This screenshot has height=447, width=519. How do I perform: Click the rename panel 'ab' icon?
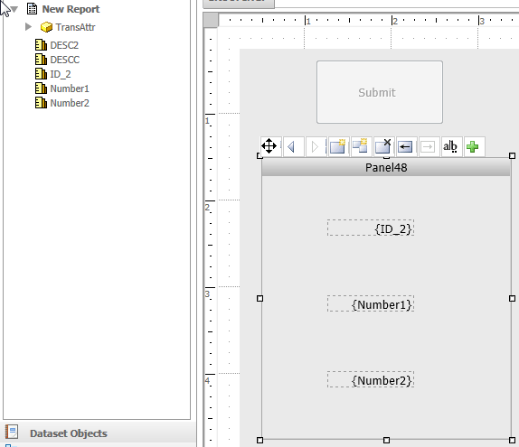tap(450, 146)
